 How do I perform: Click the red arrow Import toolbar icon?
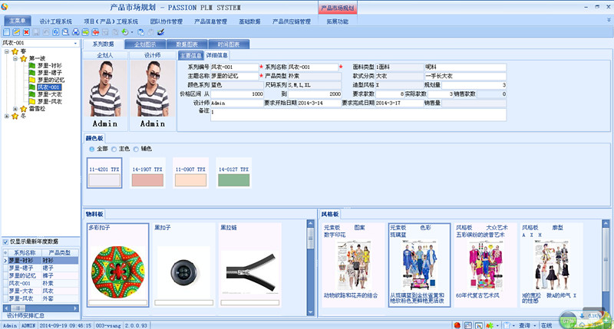pyautogui.click(x=95, y=32)
